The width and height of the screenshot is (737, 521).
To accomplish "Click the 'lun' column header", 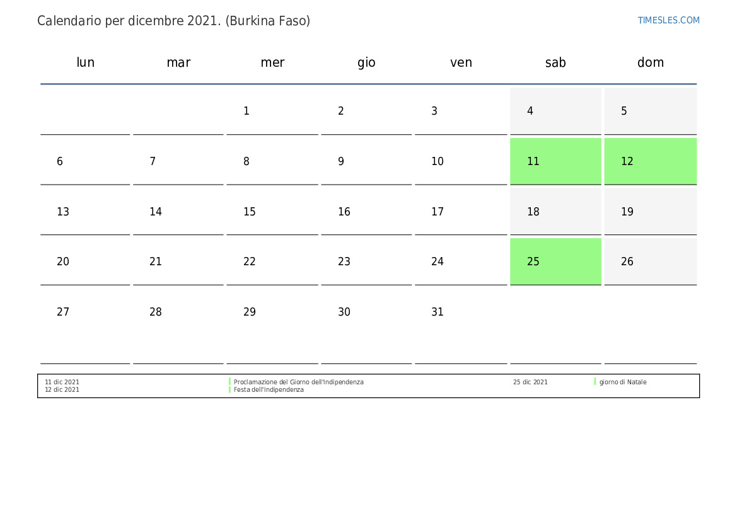I will pos(85,62).
